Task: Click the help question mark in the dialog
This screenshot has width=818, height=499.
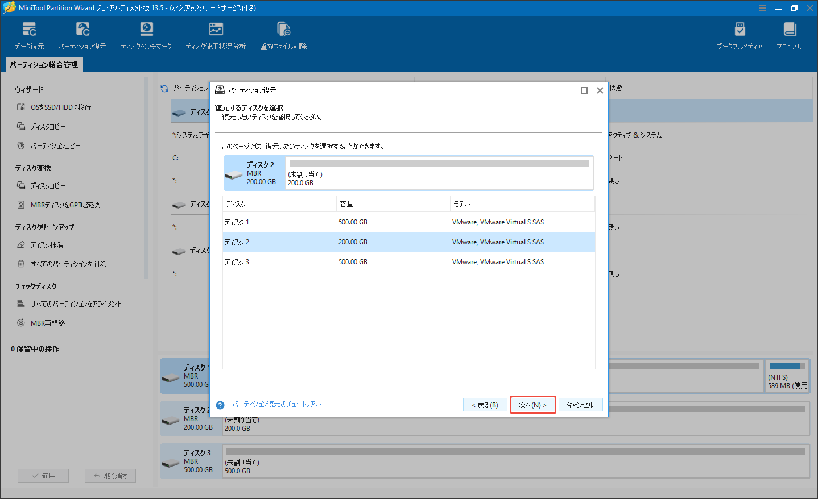Action: pos(220,404)
